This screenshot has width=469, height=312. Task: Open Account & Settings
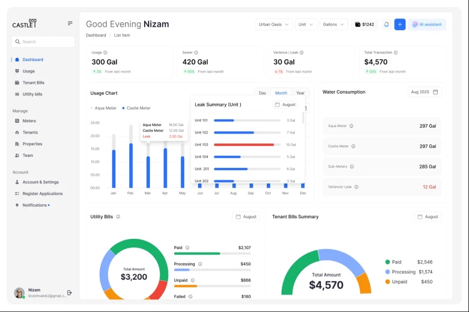tap(41, 182)
